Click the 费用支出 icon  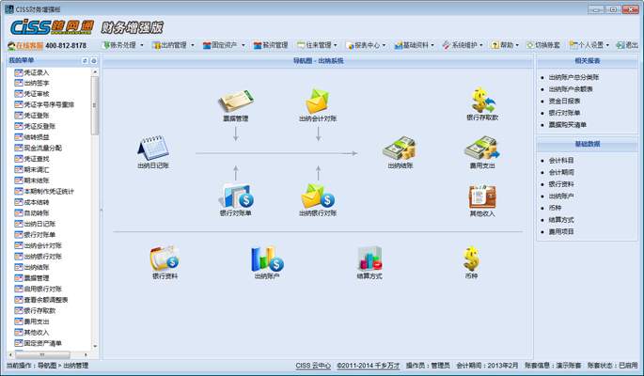[481, 149]
